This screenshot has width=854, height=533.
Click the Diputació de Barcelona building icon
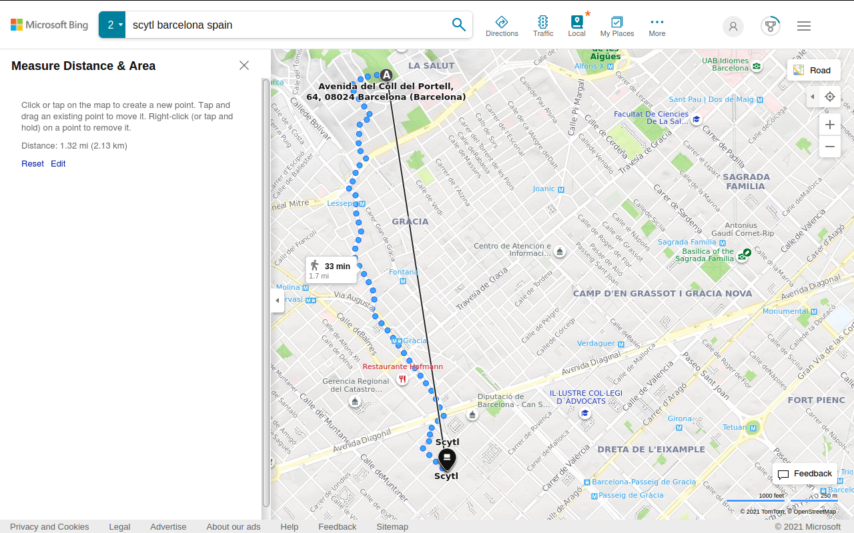tap(472, 415)
